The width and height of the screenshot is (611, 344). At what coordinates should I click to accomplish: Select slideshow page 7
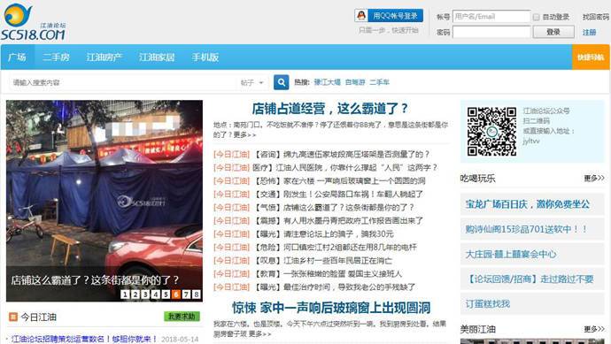[186, 294]
